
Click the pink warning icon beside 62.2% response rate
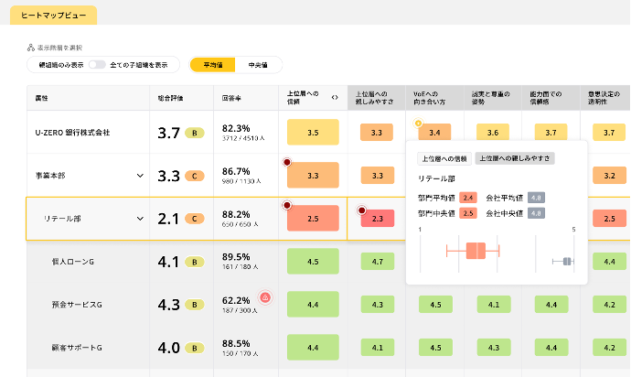(x=265, y=297)
